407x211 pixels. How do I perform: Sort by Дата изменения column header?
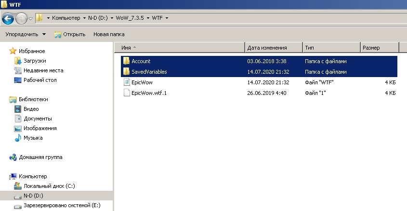(x=267, y=48)
